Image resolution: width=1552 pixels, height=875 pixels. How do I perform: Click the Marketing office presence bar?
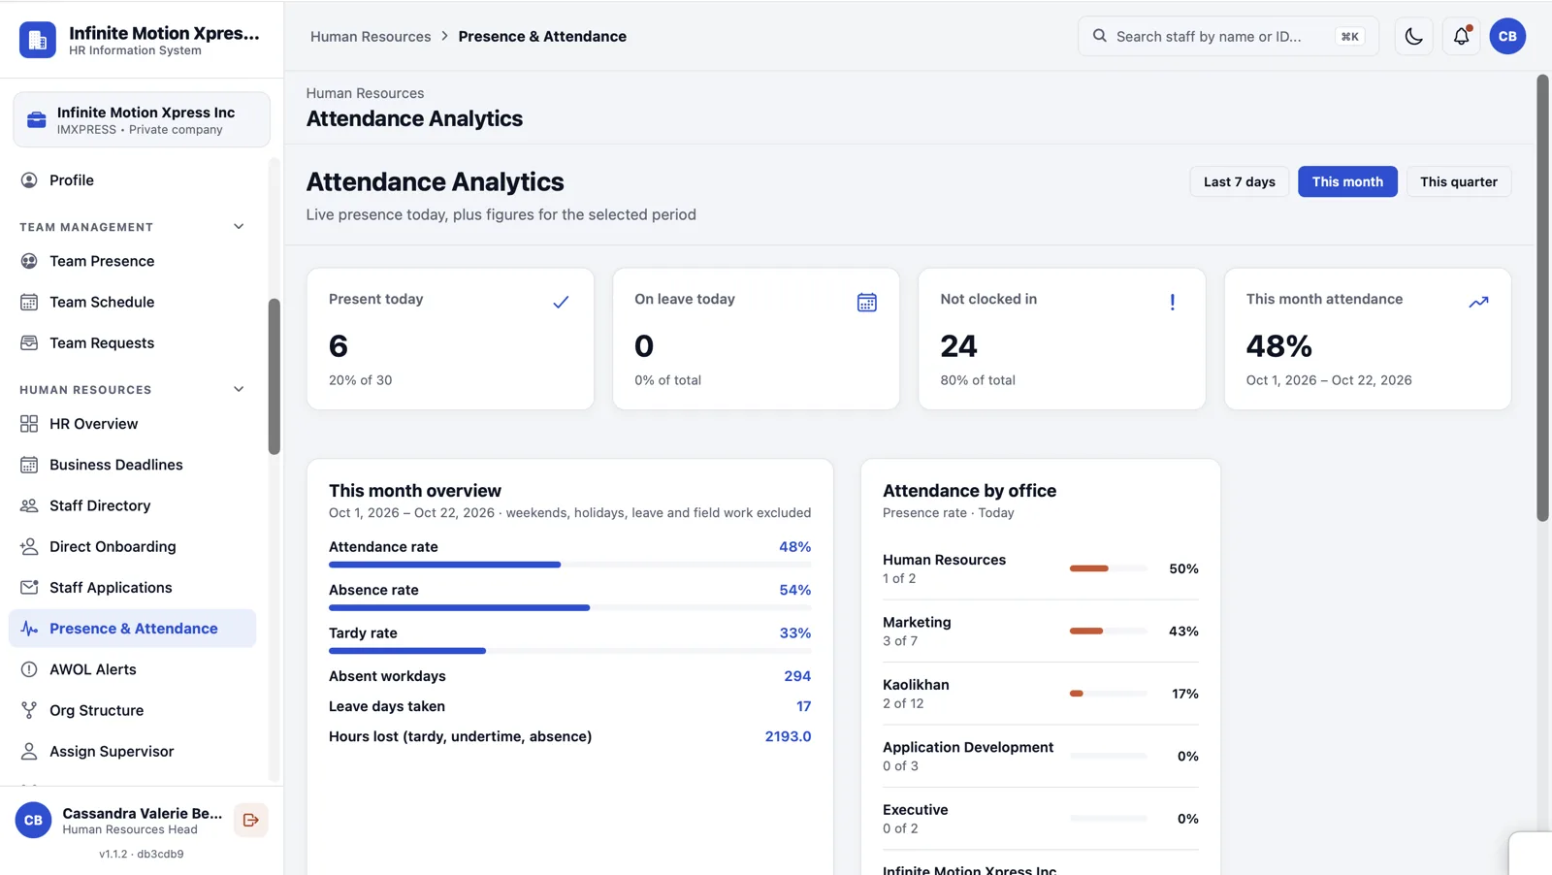1109,632
